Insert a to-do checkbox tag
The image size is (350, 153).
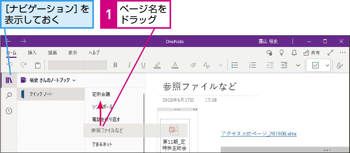click(315, 65)
